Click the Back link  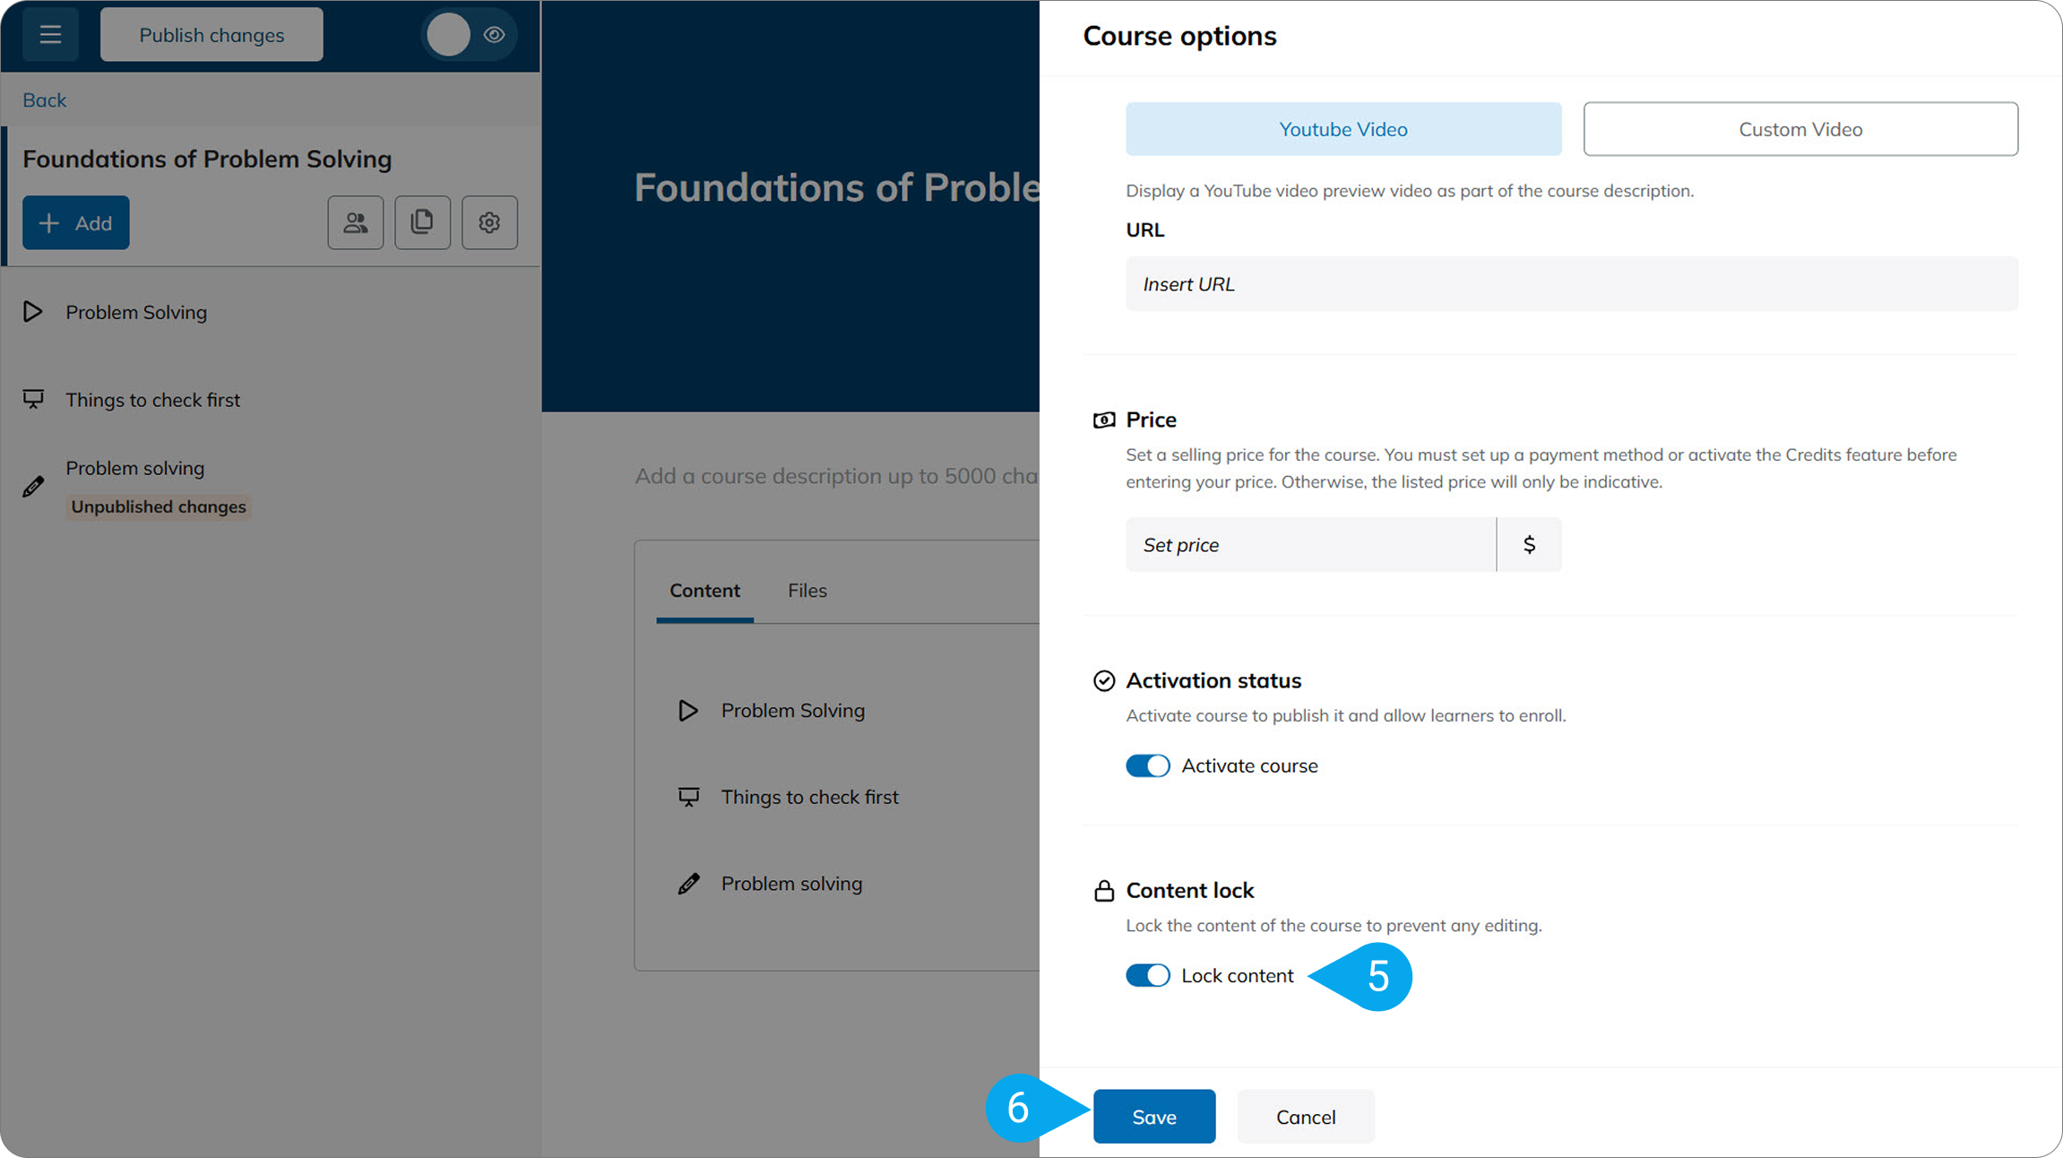pos(45,100)
